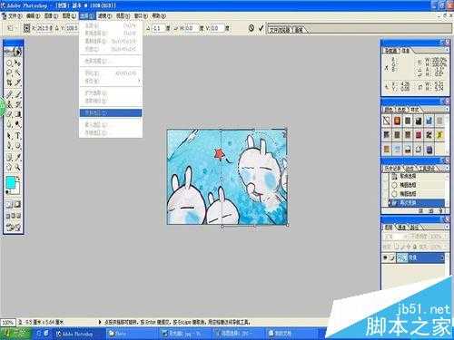Viewport: 454px width, 340px height.
Task: Select the Dodge tool
Action: pos(17,124)
